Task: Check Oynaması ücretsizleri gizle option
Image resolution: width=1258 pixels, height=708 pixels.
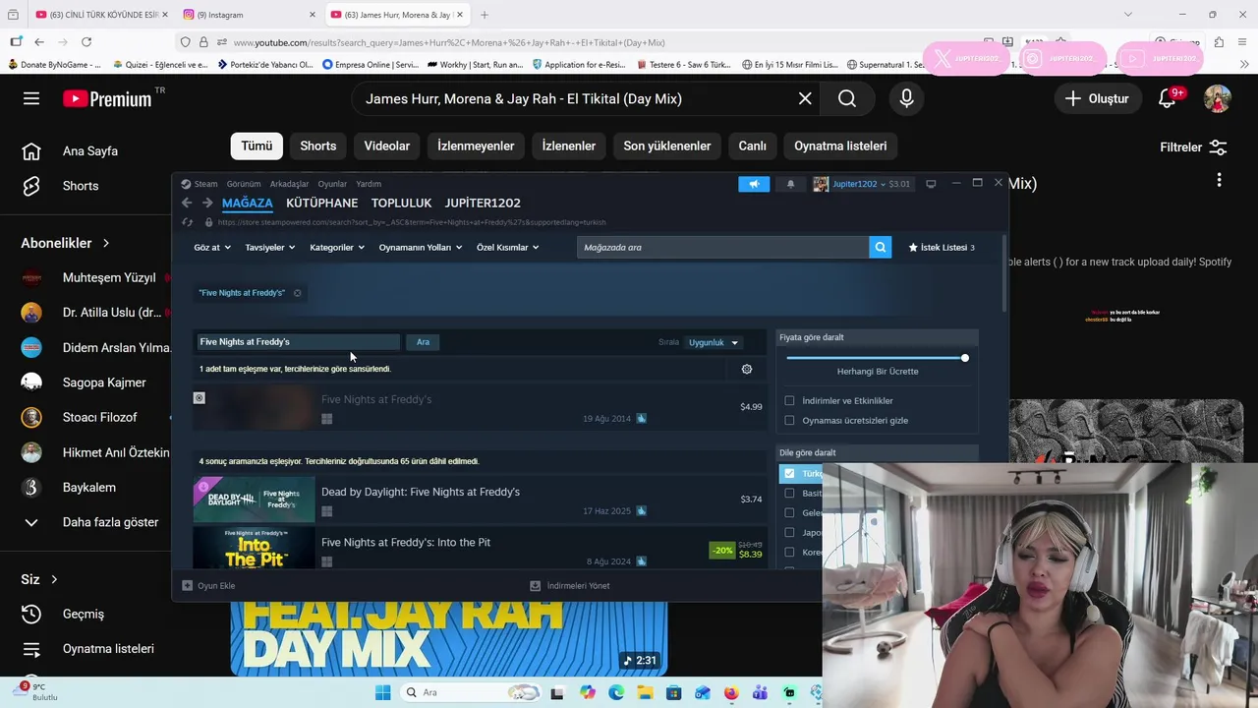Action: [789, 421]
